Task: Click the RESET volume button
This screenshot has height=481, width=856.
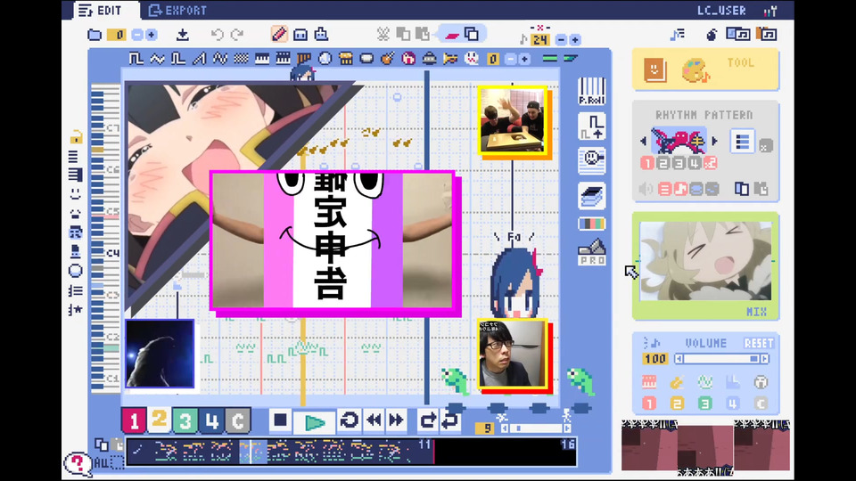Action: [759, 344]
